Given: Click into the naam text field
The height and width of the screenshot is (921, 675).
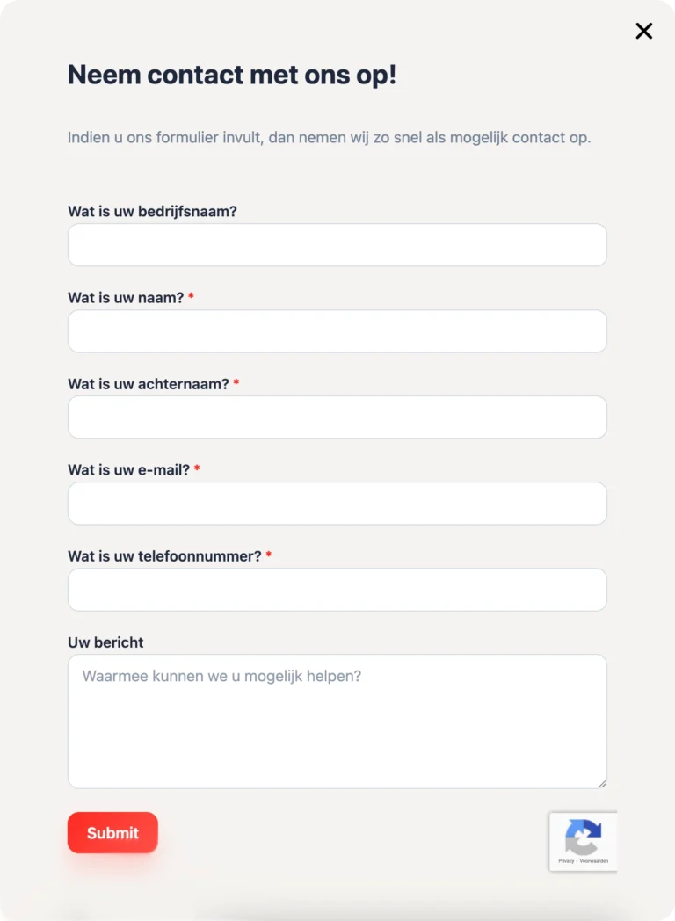Looking at the screenshot, I should (337, 331).
